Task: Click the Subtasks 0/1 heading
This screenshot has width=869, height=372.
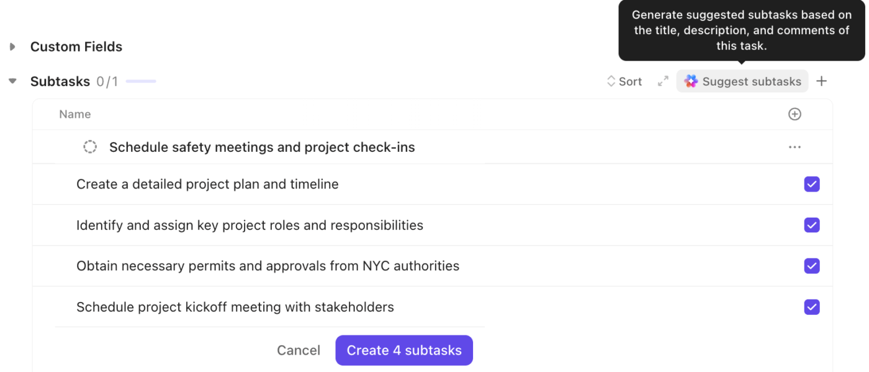Action: tap(60, 81)
